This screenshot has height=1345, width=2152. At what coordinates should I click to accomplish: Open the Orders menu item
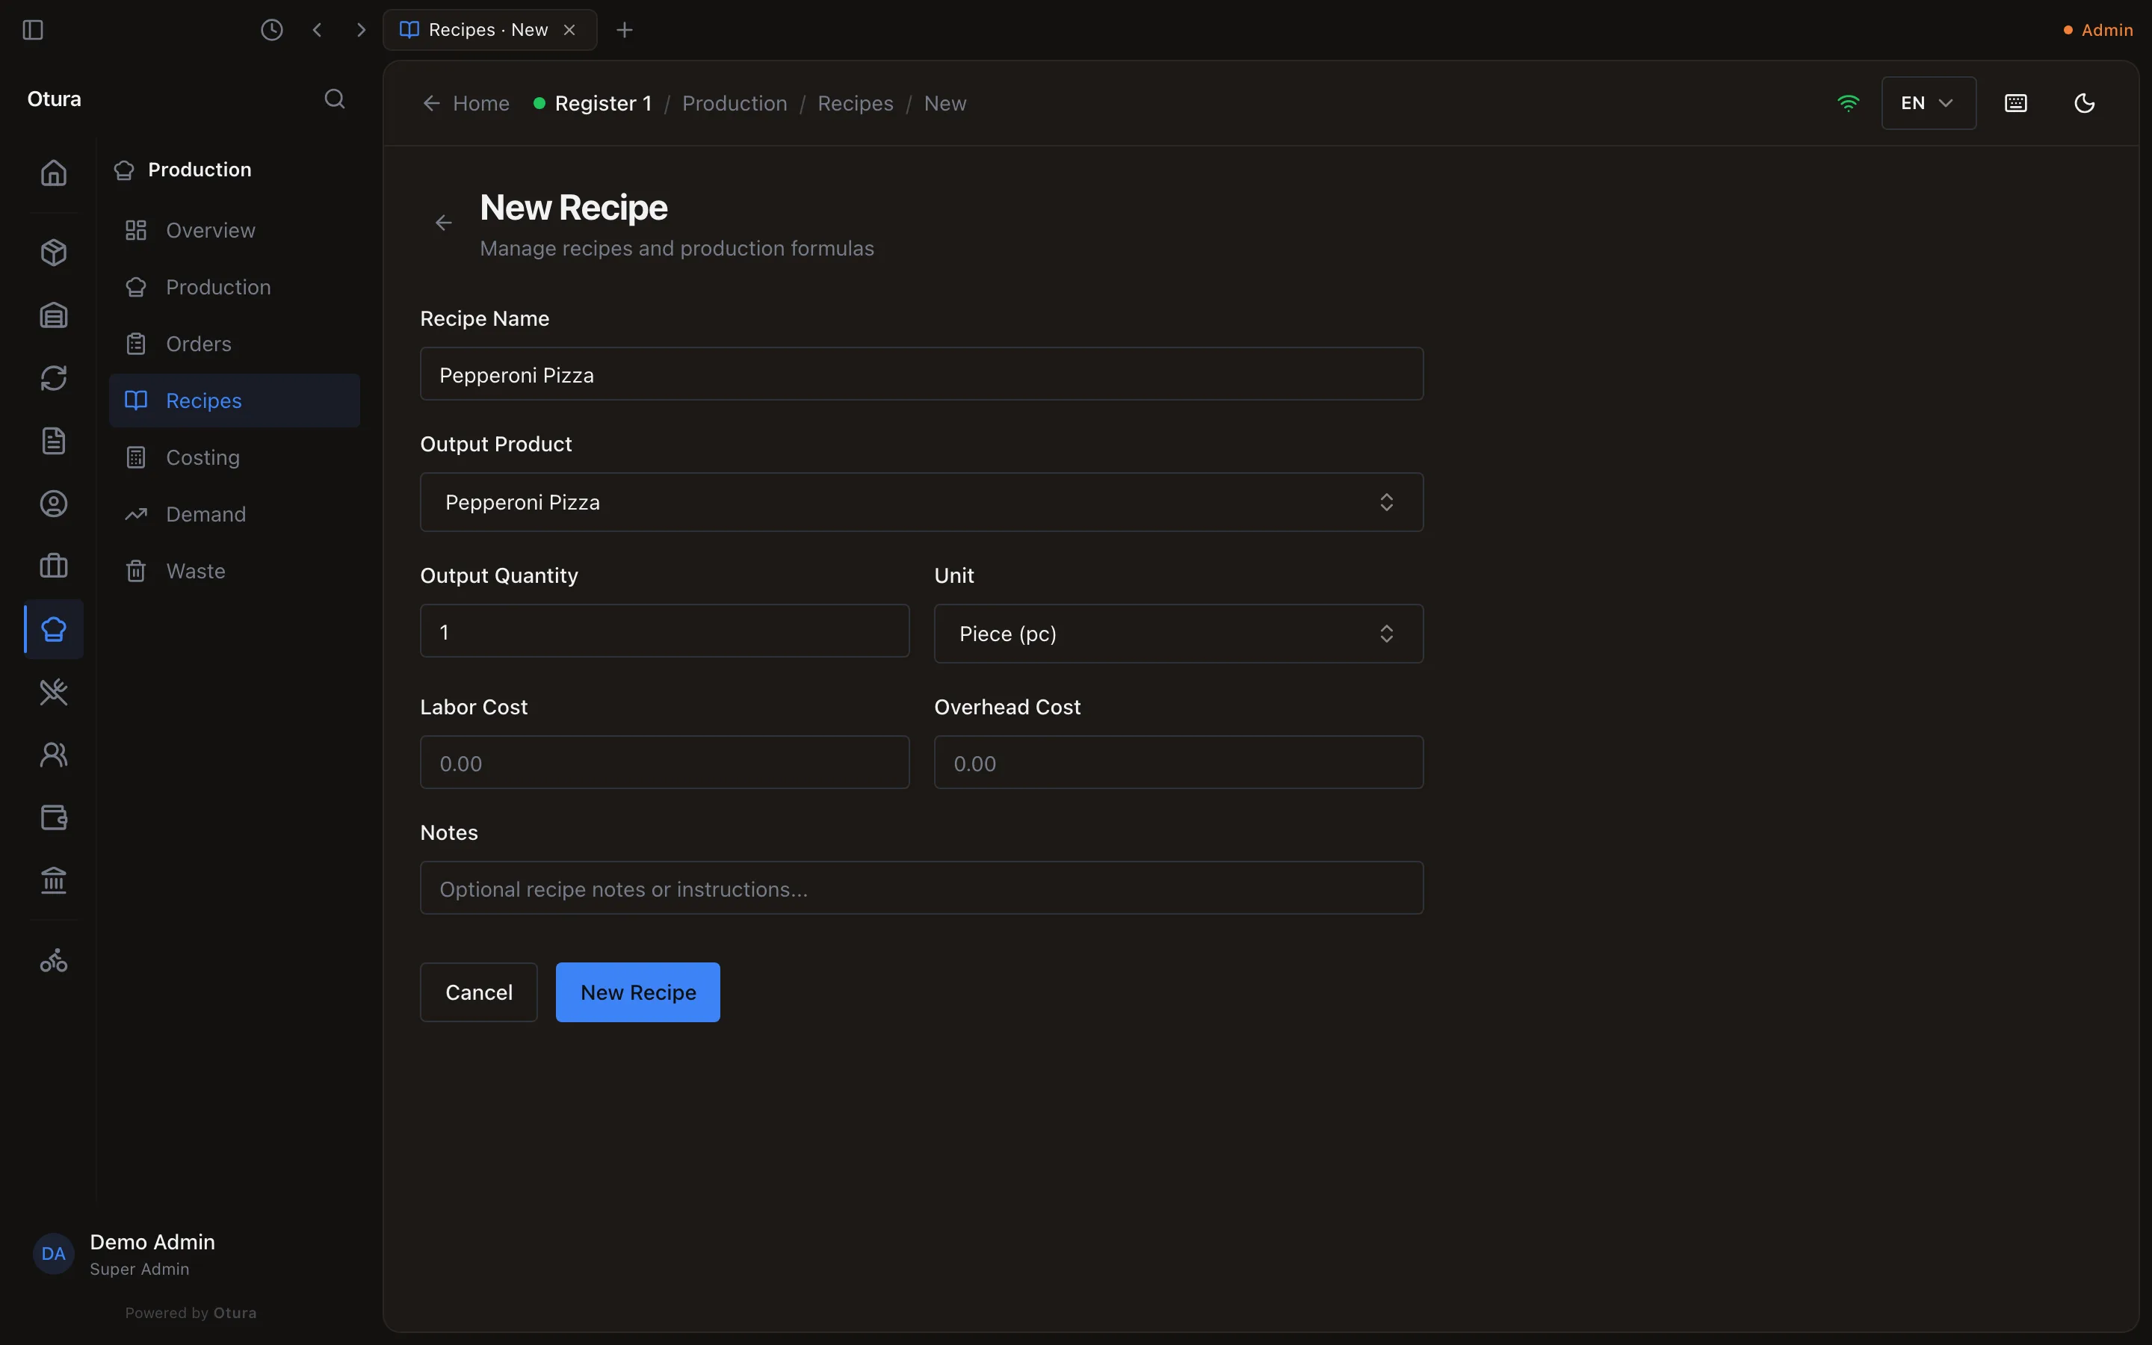click(235, 344)
